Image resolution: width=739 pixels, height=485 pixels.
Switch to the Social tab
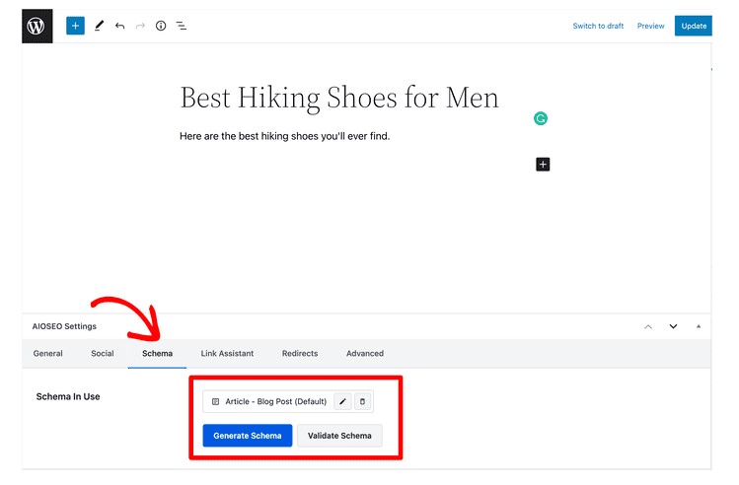click(x=103, y=353)
